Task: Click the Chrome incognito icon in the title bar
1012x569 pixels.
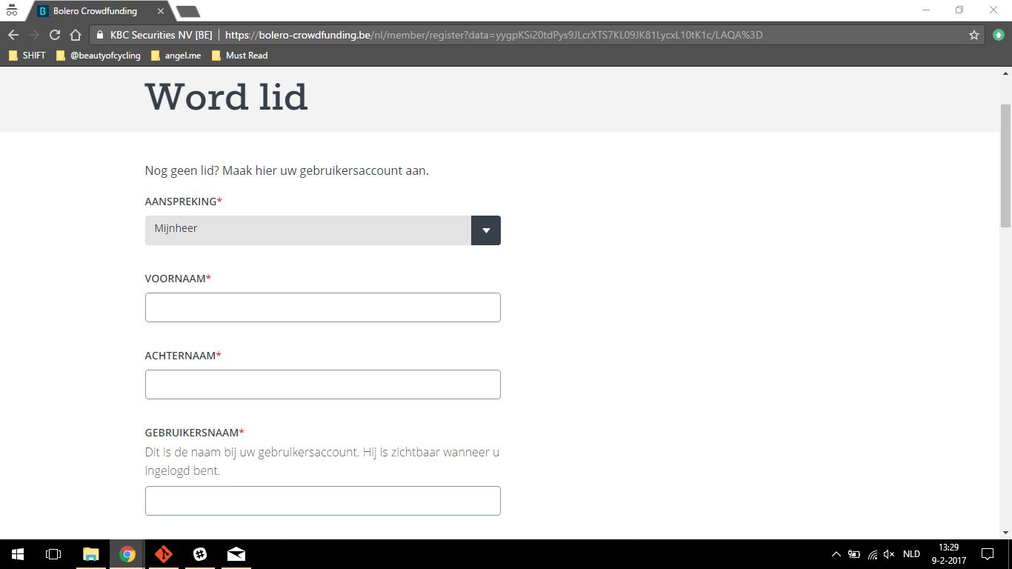Action: click(x=11, y=10)
